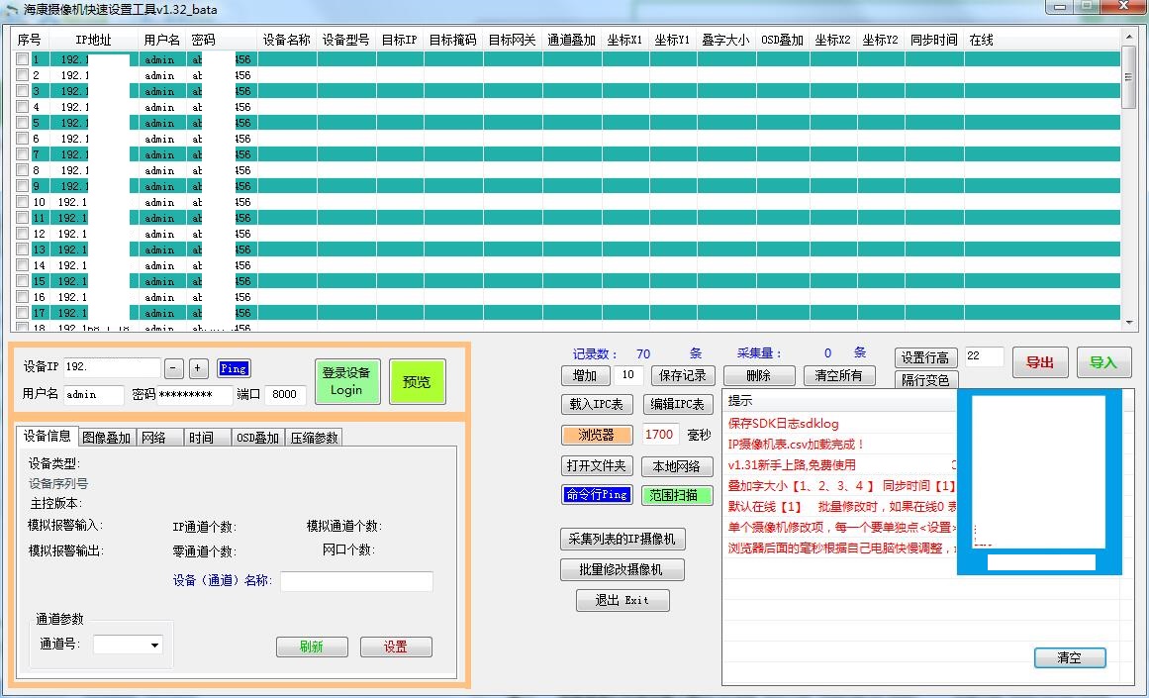Click the 隔行变色 alternate row color button
Image resolution: width=1149 pixels, height=698 pixels.
(925, 380)
